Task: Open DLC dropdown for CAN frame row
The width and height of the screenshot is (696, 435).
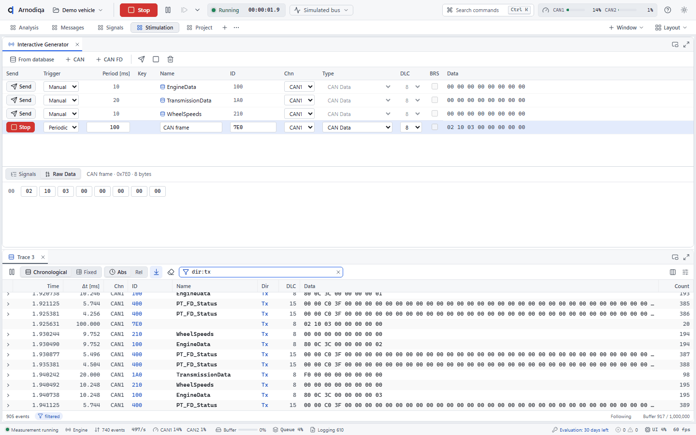Action: pos(411,128)
